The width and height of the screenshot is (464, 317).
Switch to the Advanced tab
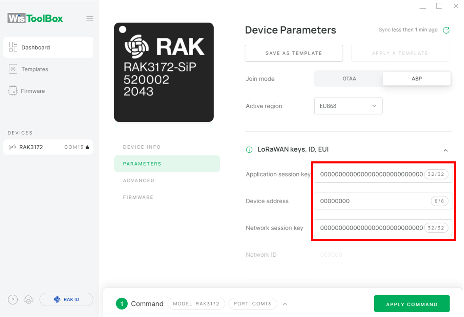[139, 180]
